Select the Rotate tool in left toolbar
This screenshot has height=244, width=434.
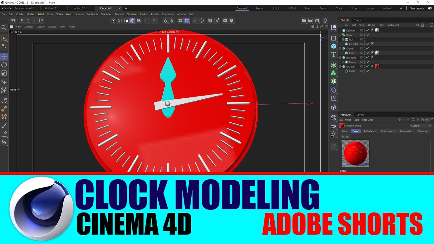4,65
